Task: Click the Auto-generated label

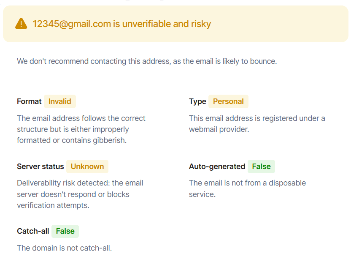Action: (217, 166)
